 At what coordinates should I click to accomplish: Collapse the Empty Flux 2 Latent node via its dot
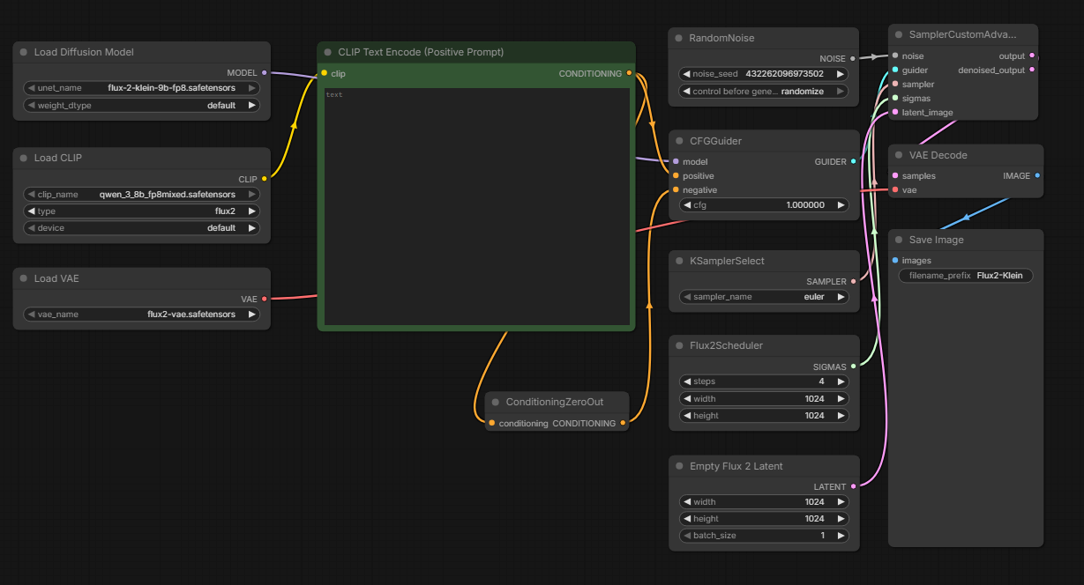tap(679, 467)
